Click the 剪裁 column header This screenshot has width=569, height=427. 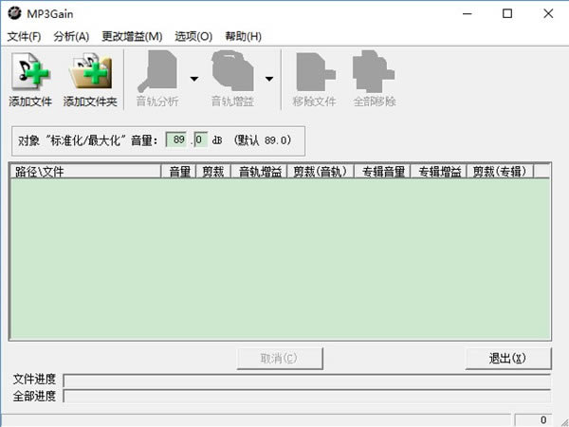coord(213,172)
